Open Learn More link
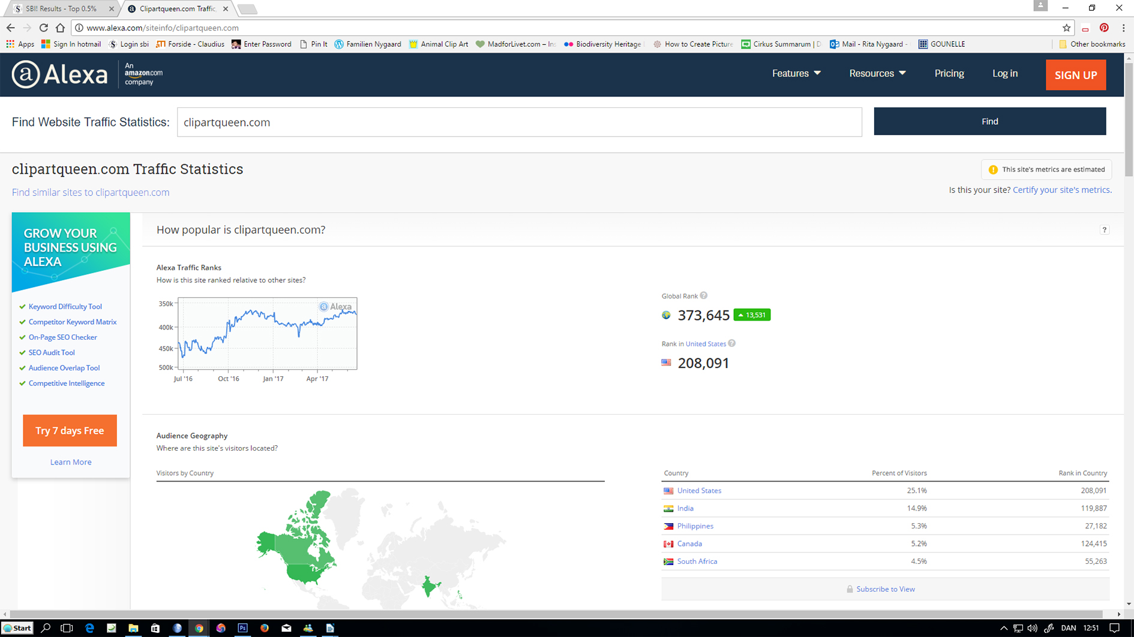1134x637 pixels. 71,462
